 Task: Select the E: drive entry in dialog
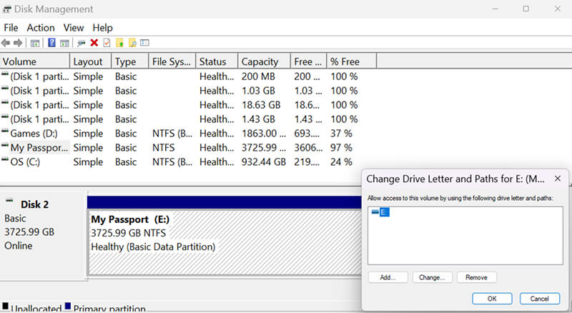[380, 212]
